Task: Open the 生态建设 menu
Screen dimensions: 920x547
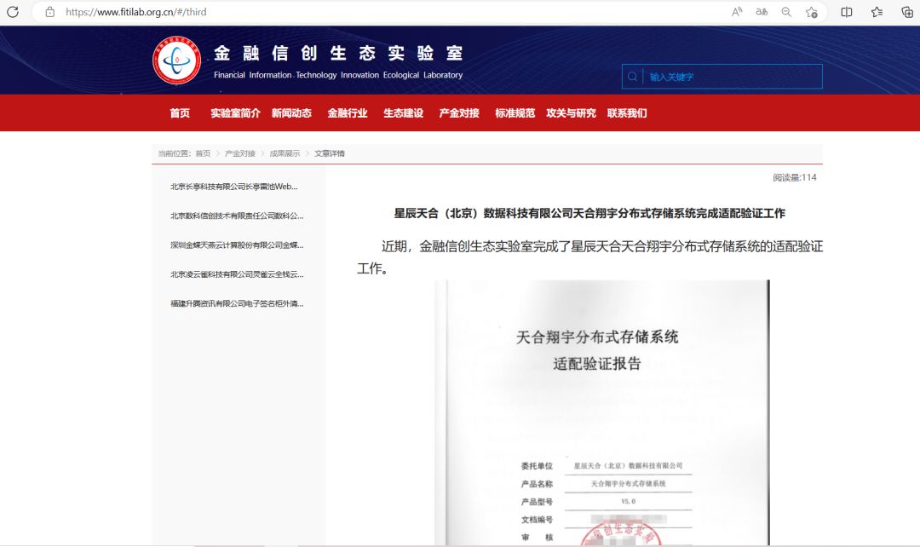Action: (404, 113)
